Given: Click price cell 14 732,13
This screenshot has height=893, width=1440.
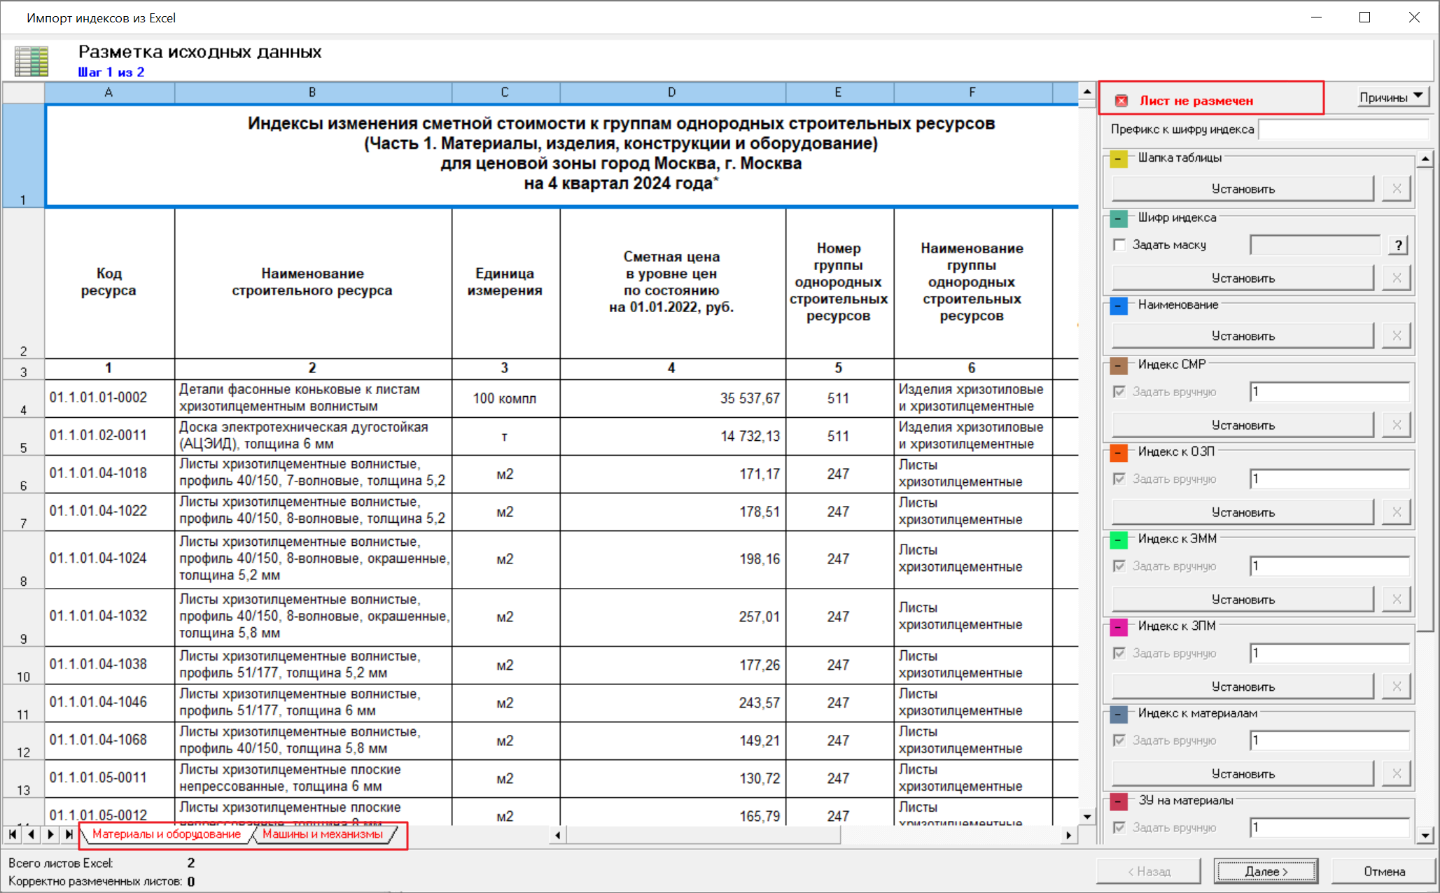Looking at the screenshot, I should (673, 436).
